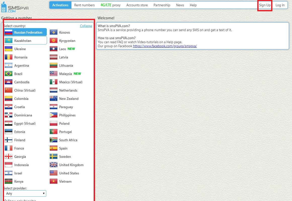Open the Facebook group link
292x201 pixels.
165,46
